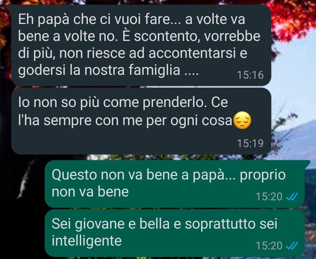The width and height of the screenshot is (316, 259).
Task: Tap the word 'scontento' in the first message
Action: (165, 36)
